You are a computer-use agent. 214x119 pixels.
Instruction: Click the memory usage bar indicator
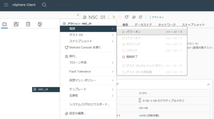click(x=140, y=100)
